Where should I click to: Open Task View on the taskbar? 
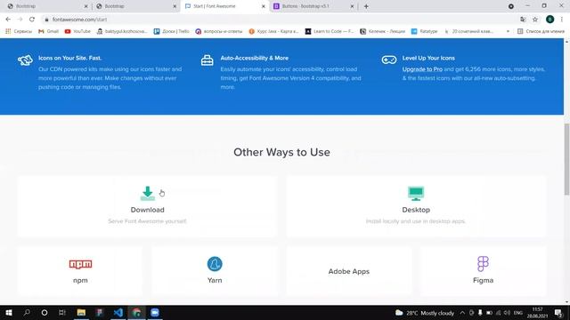62,312
